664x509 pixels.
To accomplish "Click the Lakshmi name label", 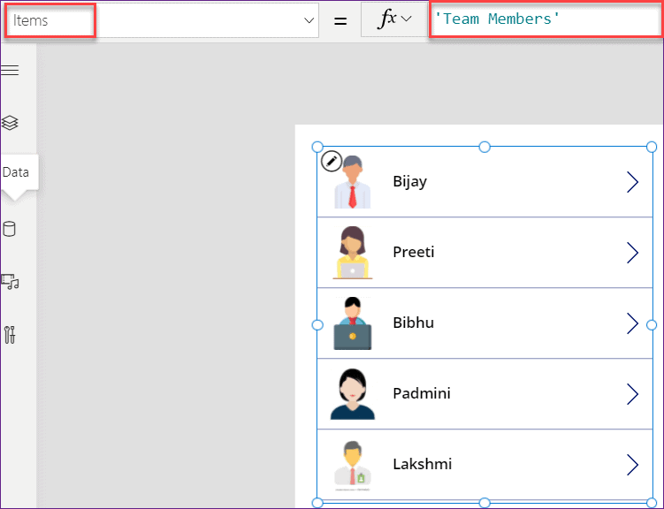I will pyautogui.click(x=423, y=464).
